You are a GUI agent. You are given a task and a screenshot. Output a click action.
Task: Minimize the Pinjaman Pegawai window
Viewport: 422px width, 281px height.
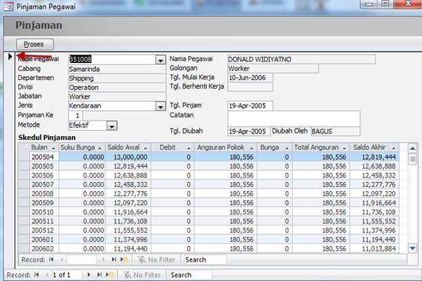[369, 4]
